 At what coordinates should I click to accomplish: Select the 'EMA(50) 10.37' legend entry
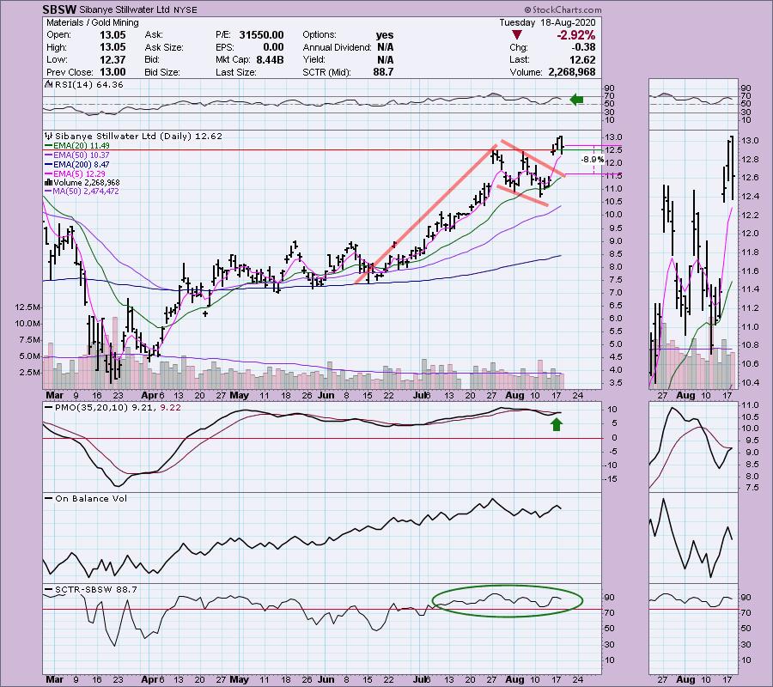[82, 155]
